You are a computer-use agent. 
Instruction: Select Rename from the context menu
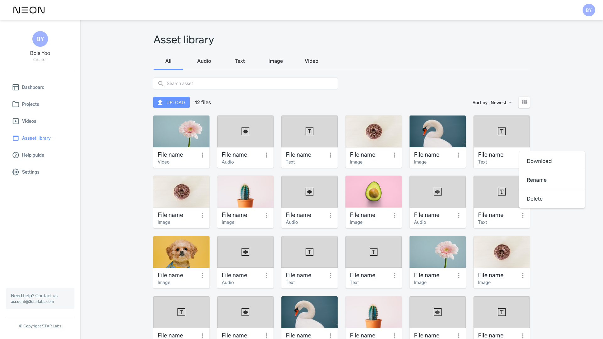[536, 180]
